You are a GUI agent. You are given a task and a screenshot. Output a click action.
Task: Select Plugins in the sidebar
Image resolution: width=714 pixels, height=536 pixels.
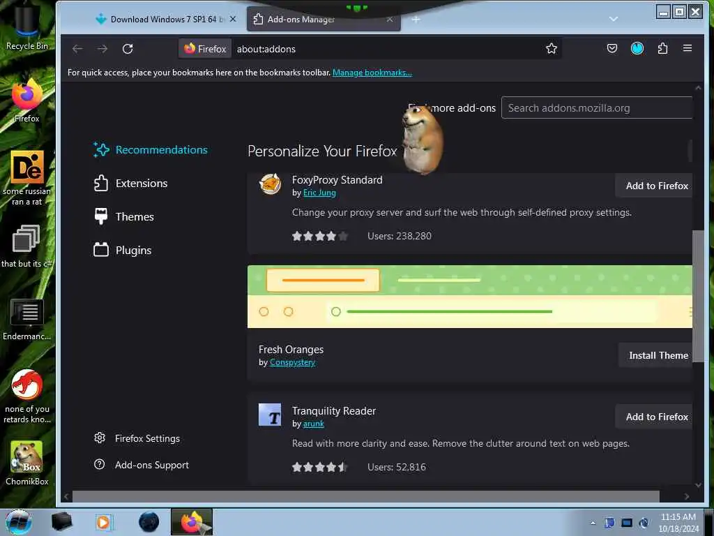123,251
